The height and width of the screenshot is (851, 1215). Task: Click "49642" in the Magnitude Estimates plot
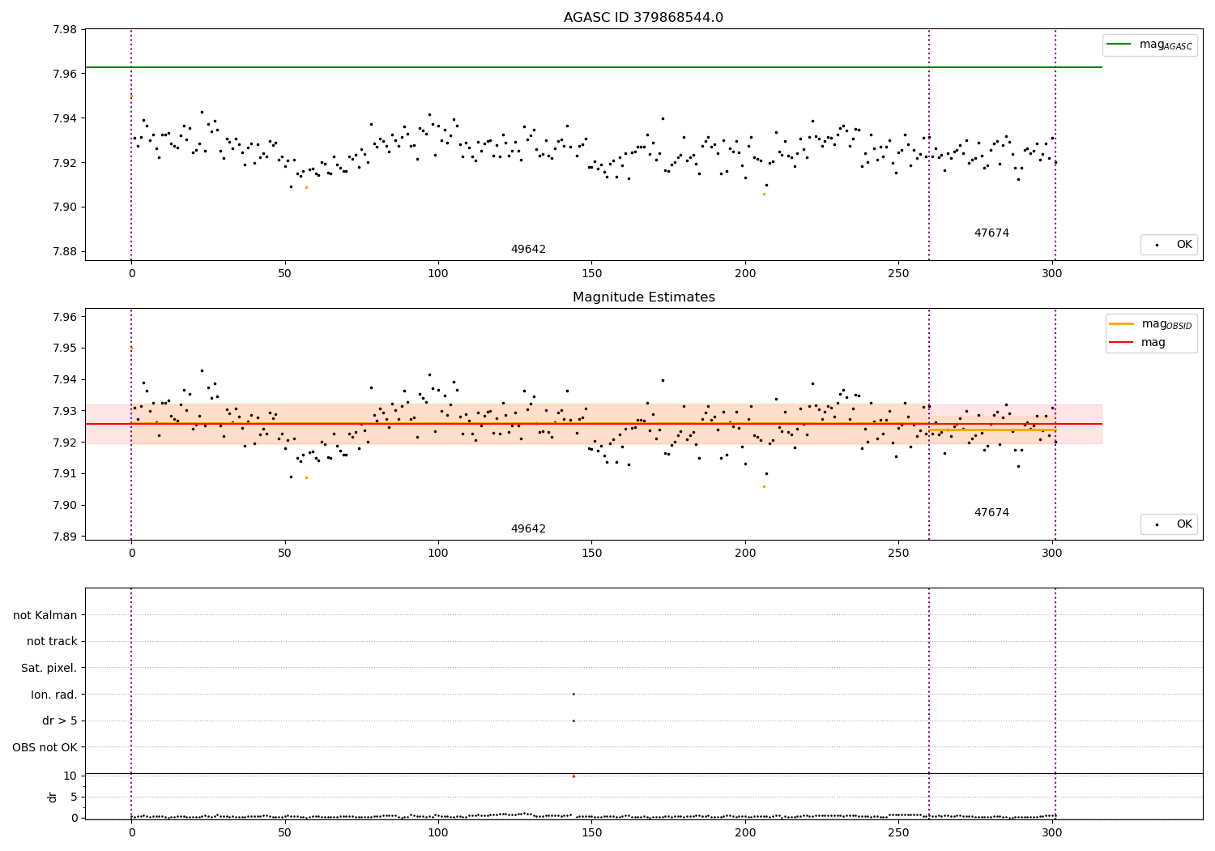528,528
